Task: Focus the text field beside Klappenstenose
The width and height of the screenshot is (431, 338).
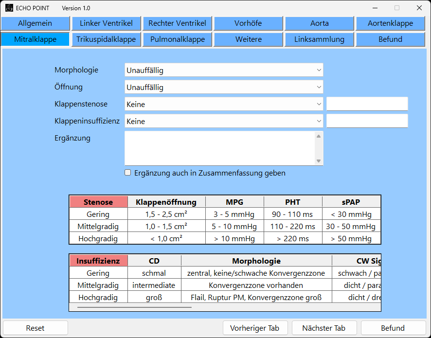Action: tap(367, 104)
